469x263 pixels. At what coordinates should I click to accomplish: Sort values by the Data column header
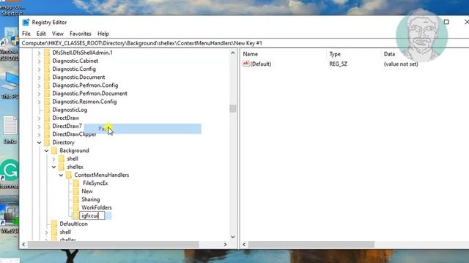tap(389, 54)
